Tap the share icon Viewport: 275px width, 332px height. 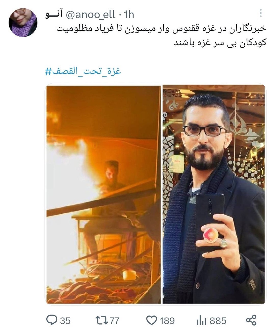[x=251, y=320]
